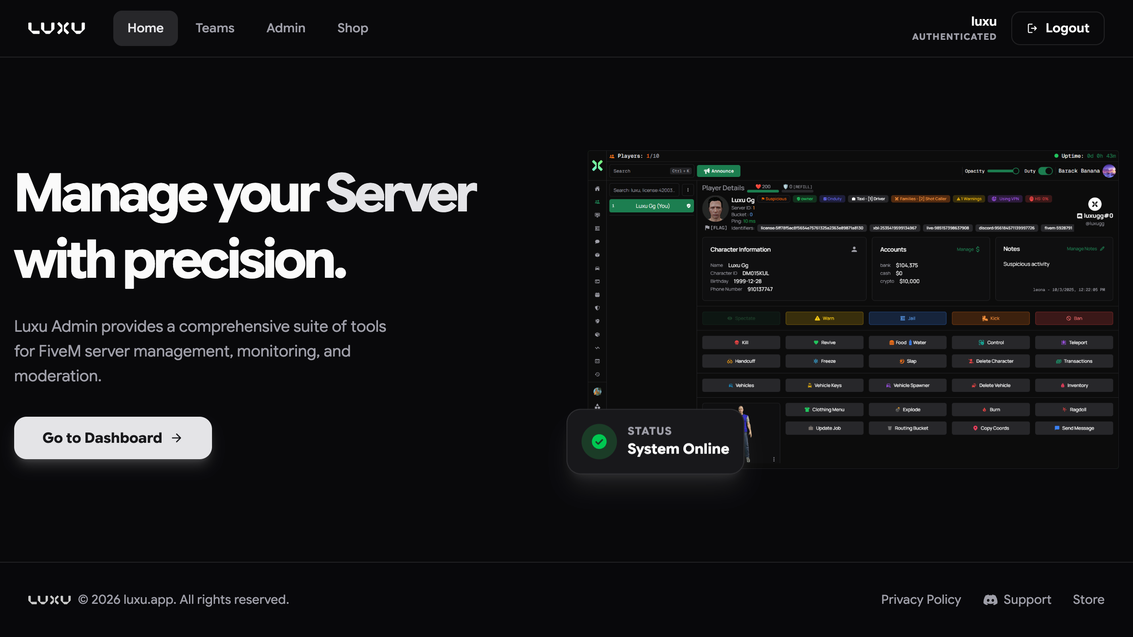This screenshot has width=1133, height=637.
Task: Click the yellow Warn button
Action: [x=824, y=318]
